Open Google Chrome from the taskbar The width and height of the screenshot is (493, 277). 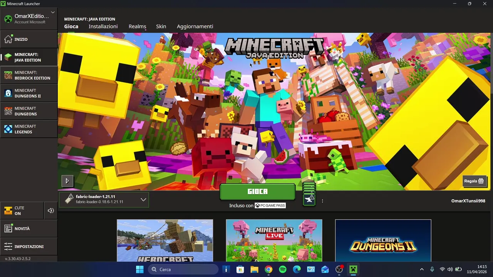click(268, 269)
